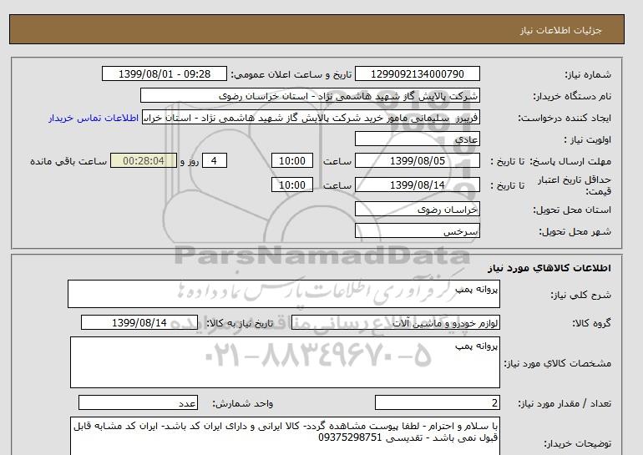The width and height of the screenshot is (643, 455).
Task: Click countdown timer 00:28:04
Action: point(144,160)
